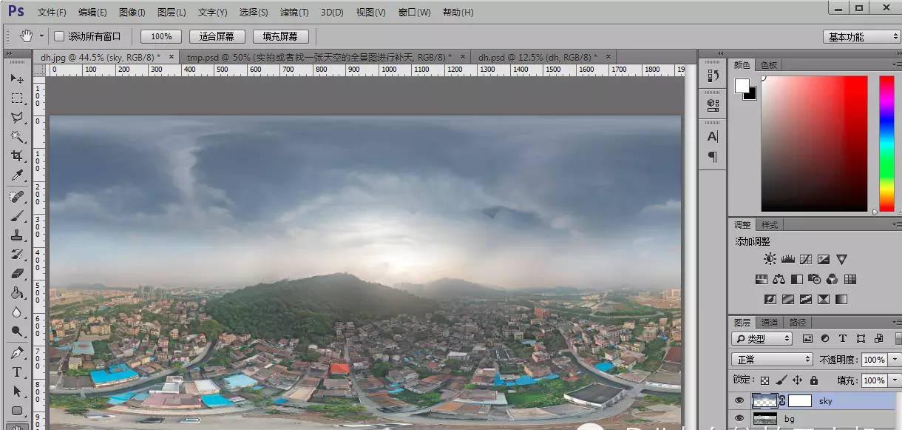This screenshot has width=902, height=430.
Task: Select the Horizontal Type tool
Action: (17, 372)
